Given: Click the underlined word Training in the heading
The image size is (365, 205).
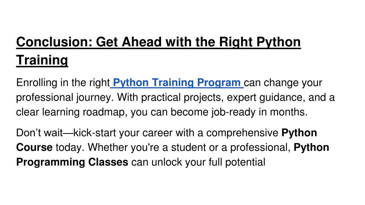Looking at the screenshot, I should pos(42,61).
